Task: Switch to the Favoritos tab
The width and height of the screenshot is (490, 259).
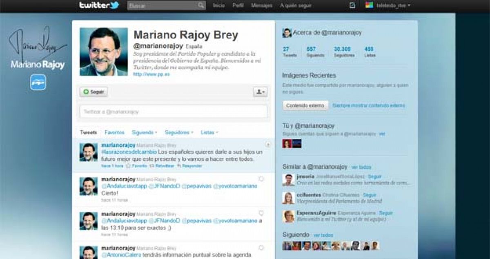Action: tap(114, 132)
